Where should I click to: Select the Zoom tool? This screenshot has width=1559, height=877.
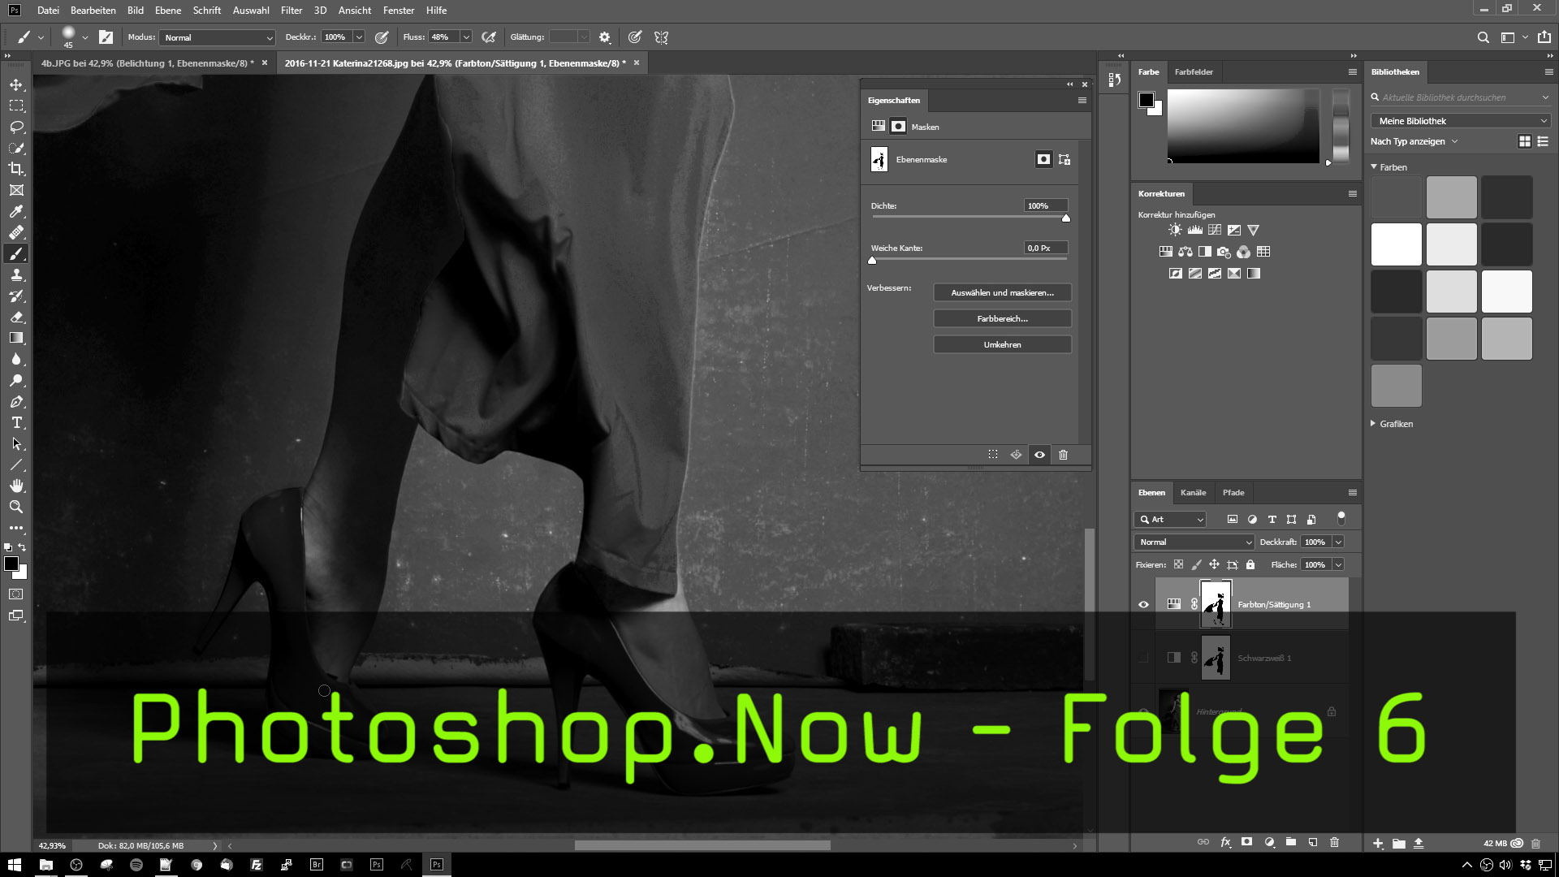pyautogui.click(x=16, y=508)
